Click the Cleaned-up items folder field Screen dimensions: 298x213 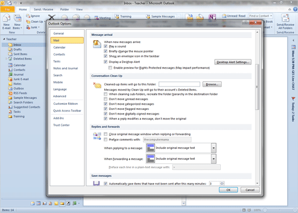(179, 84)
